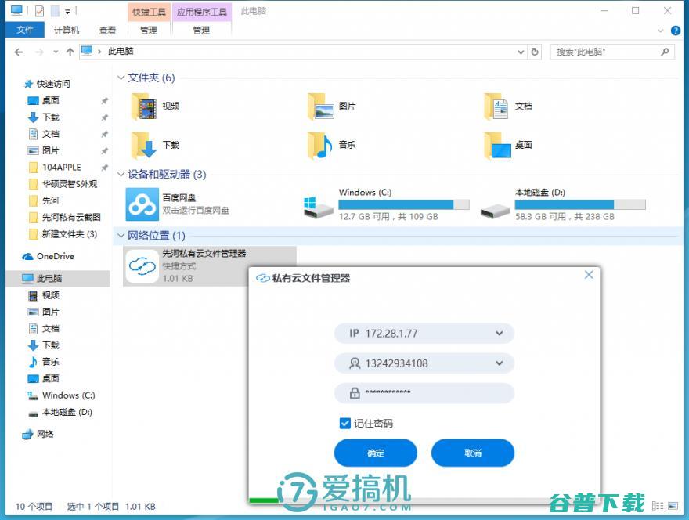Screen dimensions: 689x520
Task: Click the 本地磁盘 (D:) usage bar
Action: (580, 205)
